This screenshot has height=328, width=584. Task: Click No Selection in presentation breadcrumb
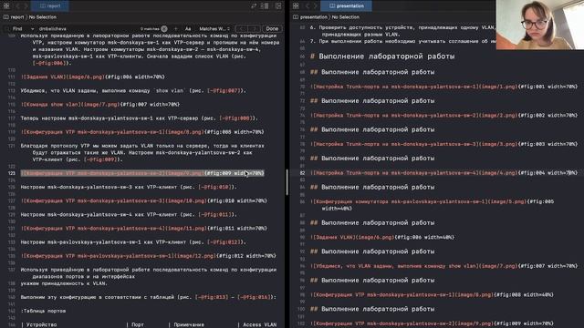[346, 17]
